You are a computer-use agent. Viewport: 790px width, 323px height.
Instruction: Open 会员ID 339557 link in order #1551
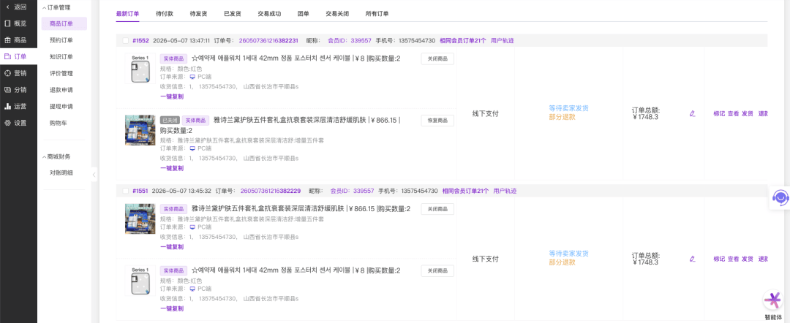(352, 191)
